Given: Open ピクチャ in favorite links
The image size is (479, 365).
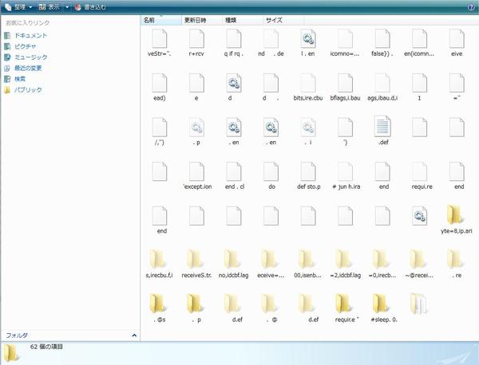Looking at the screenshot, I should tap(25, 46).
